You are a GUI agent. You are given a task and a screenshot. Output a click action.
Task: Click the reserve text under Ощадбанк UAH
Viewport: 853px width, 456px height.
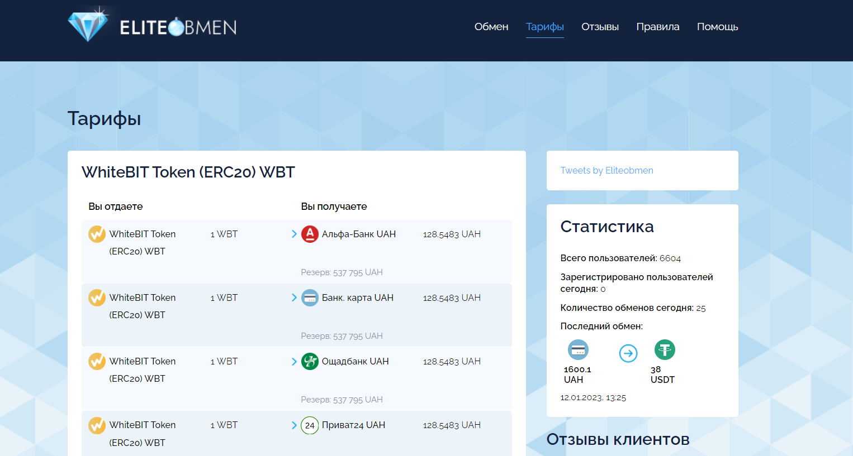click(342, 400)
